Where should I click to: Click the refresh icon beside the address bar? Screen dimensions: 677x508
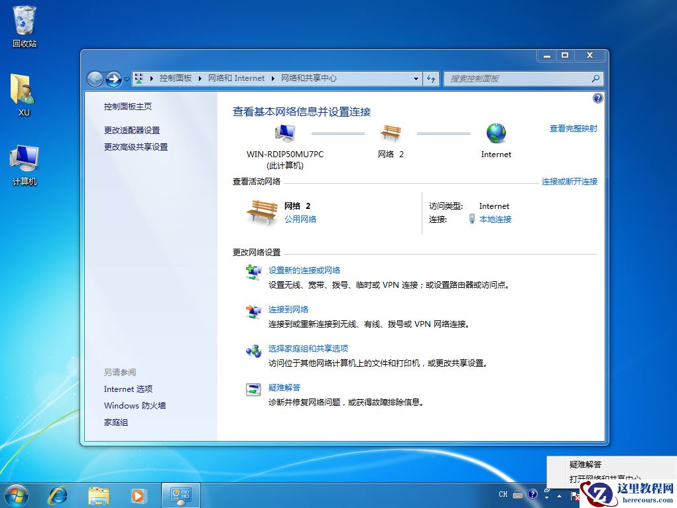coord(431,78)
